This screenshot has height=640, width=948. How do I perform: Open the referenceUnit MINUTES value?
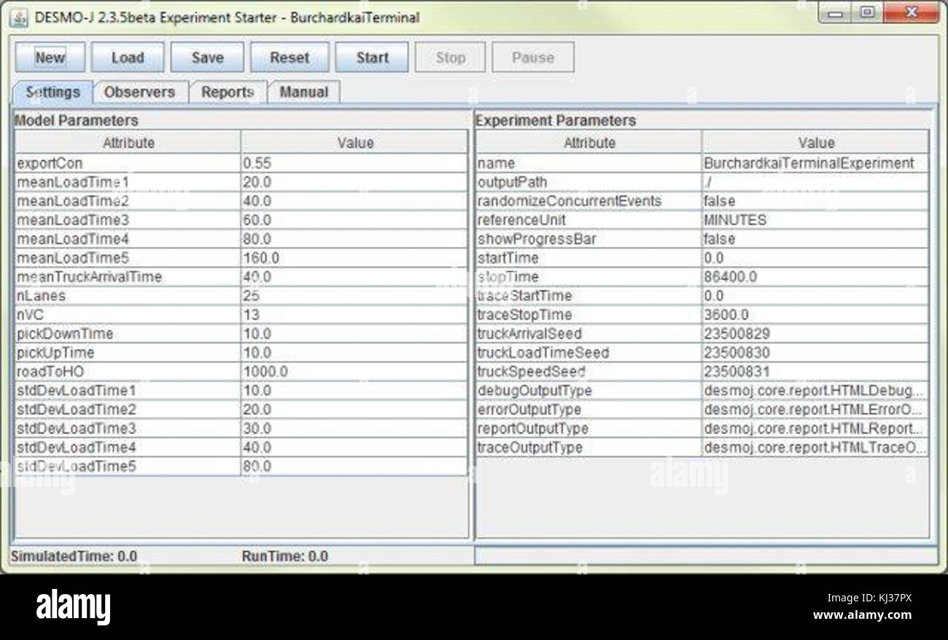[816, 220]
